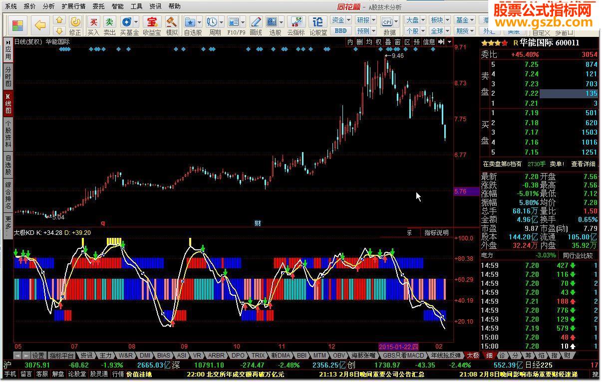Open the 工具 menu
This screenshot has width=602, height=382.
(x=136, y=6)
